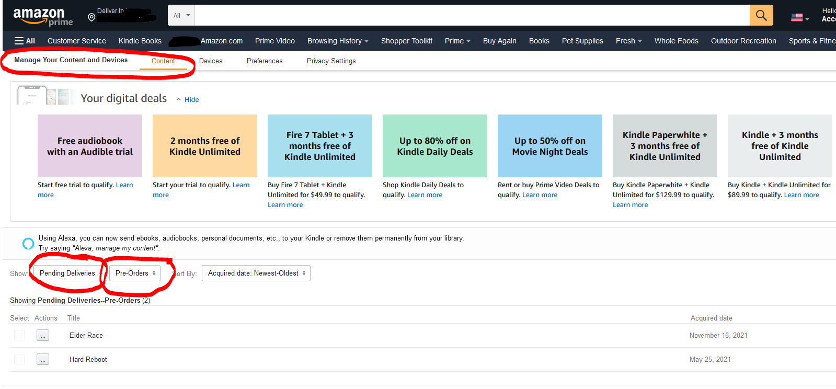Screen dimensions: 836x389
Task: Open the Acquired date sort dropdown
Action: (x=256, y=273)
